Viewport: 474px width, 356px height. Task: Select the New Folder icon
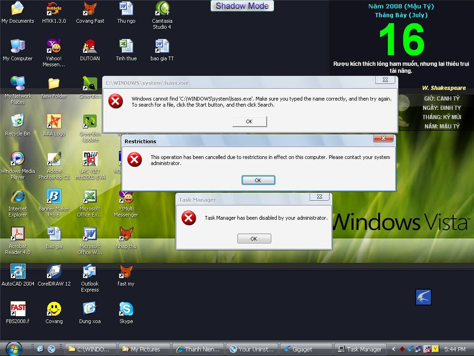pos(54,88)
